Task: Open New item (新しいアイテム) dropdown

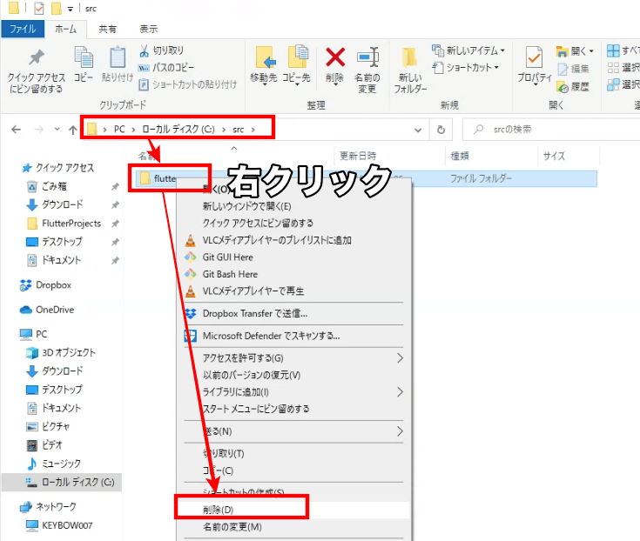Action: (x=468, y=50)
